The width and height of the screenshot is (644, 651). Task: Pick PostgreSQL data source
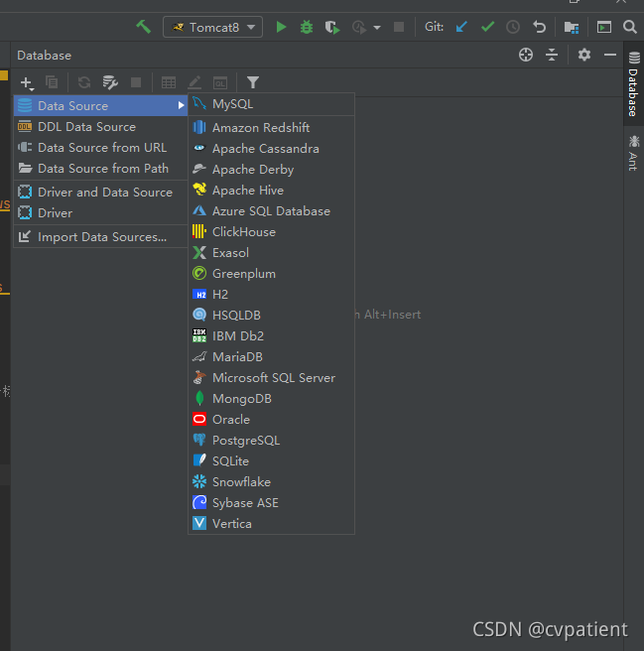tap(272, 440)
